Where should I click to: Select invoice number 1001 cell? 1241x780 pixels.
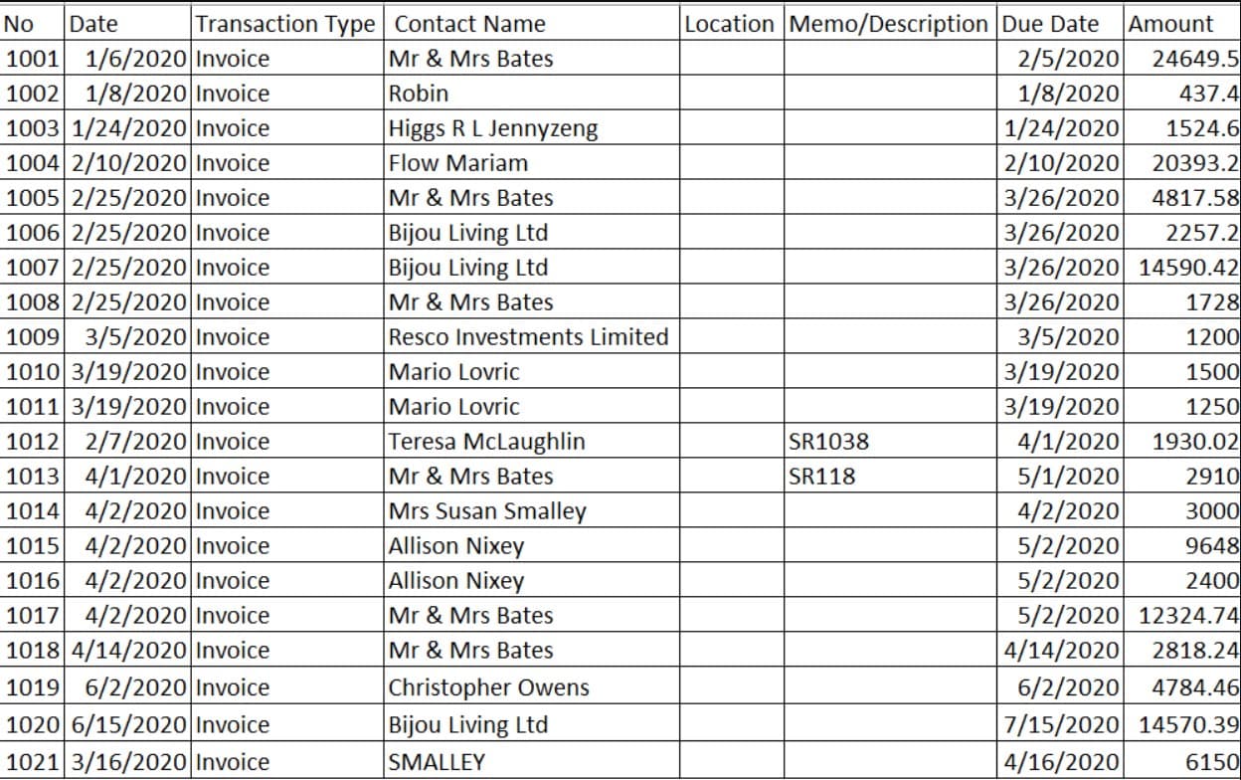tap(34, 58)
